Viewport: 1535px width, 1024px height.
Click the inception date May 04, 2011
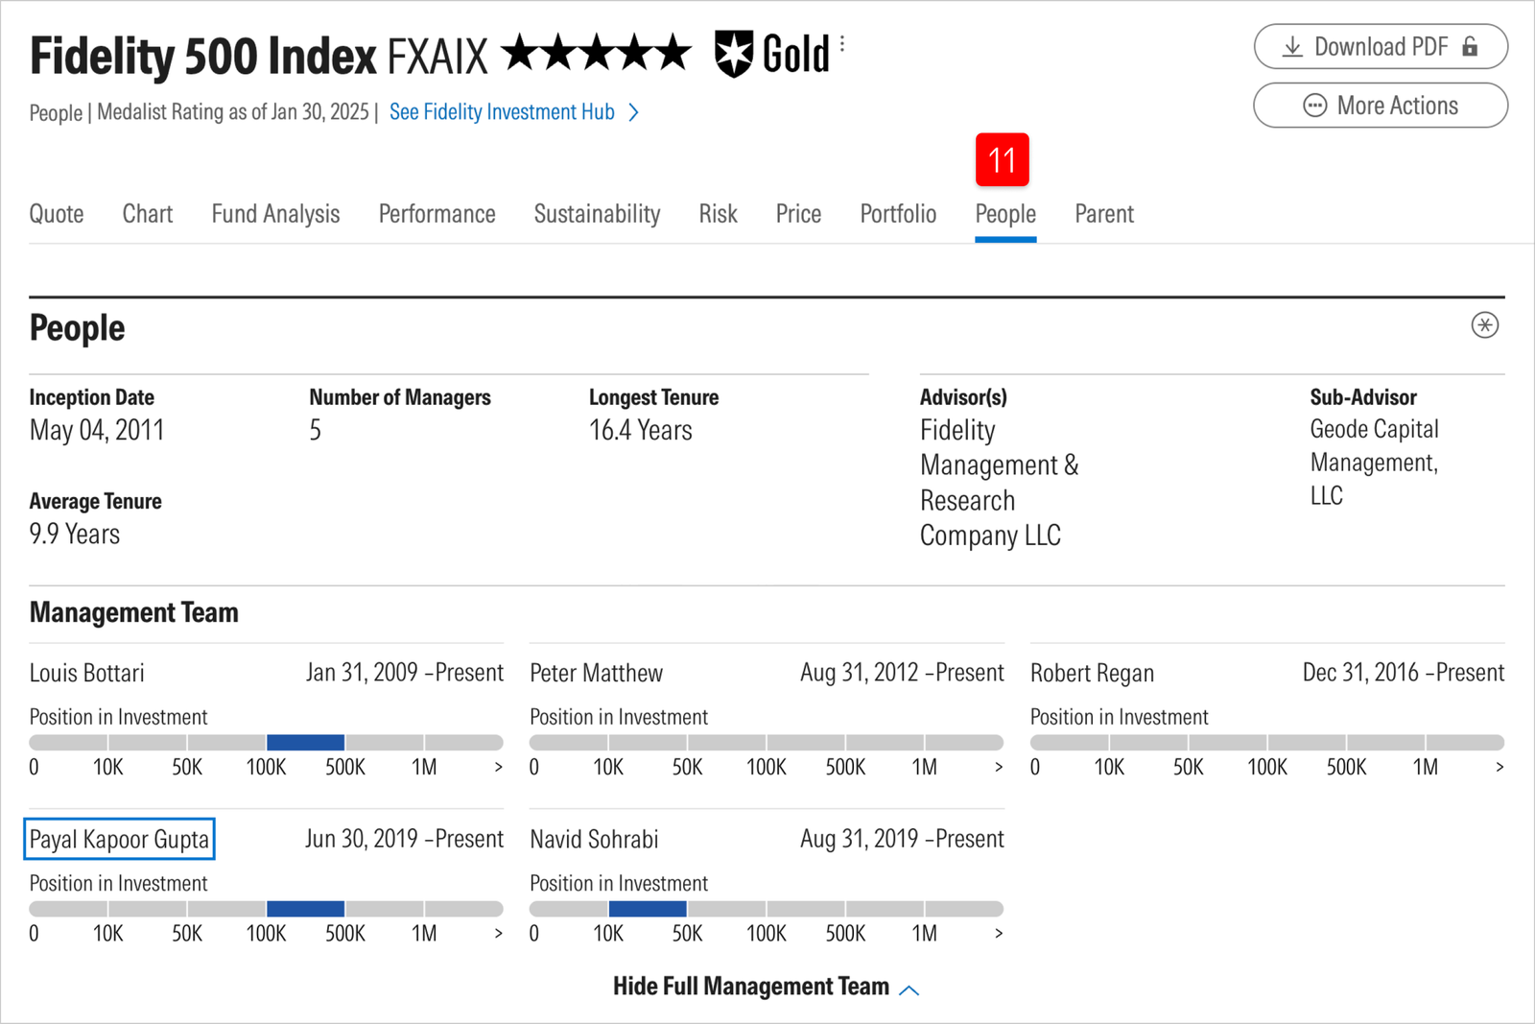(97, 430)
